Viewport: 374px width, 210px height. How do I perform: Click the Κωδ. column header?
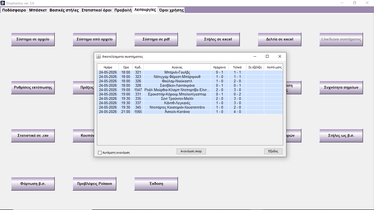(138, 67)
